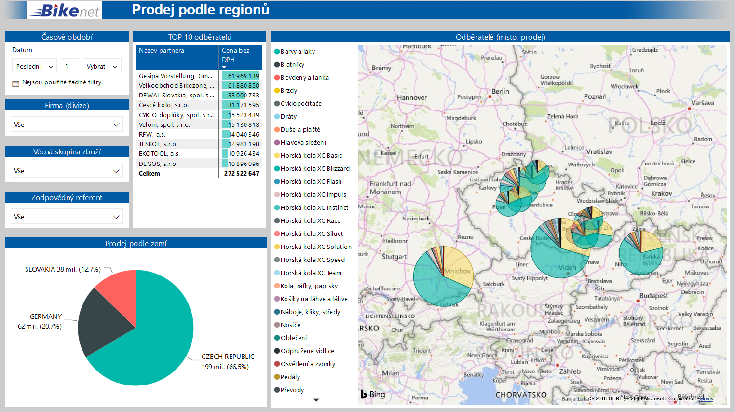
Task: Open the Vybrat period unit dropdown
Action: [x=102, y=66]
